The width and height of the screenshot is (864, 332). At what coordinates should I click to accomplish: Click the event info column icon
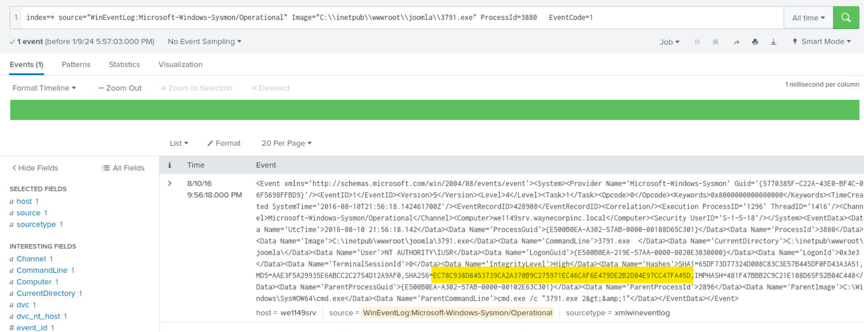click(x=170, y=165)
